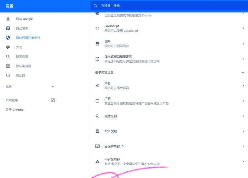
Task: Click the power icon beside 启动时
Action: (x=8, y=75)
